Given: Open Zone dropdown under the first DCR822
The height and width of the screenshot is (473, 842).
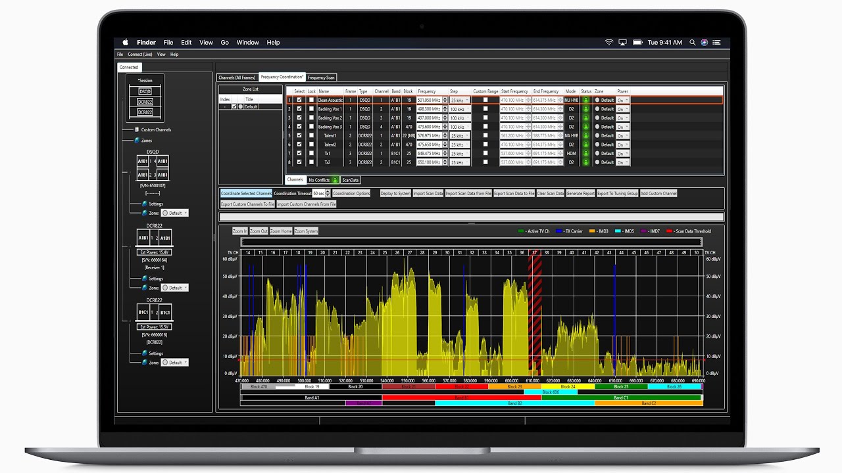Looking at the screenshot, I should tap(175, 288).
